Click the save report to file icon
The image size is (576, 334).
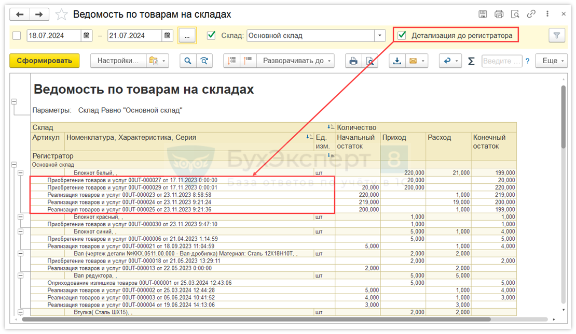397,61
